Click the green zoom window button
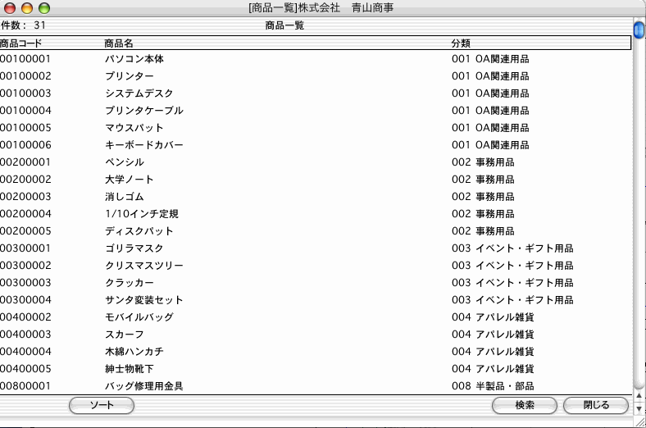Image resolution: width=646 pixels, height=428 pixels. tap(44, 8)
